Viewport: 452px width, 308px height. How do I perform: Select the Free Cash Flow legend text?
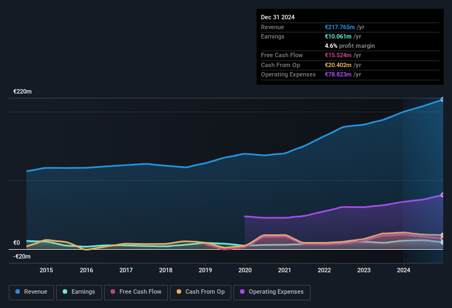141,292
